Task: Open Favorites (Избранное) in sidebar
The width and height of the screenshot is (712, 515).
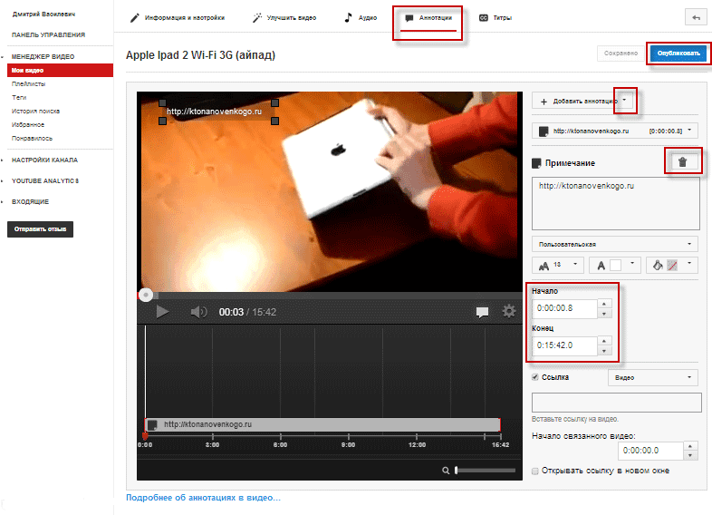Action: (28, 124)
